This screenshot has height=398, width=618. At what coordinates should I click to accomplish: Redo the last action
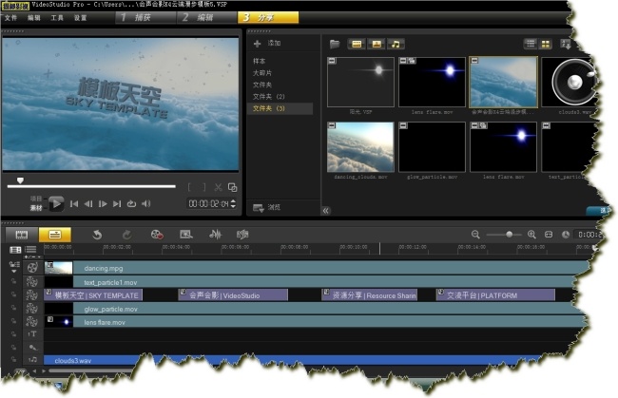[x=126, y=235]
